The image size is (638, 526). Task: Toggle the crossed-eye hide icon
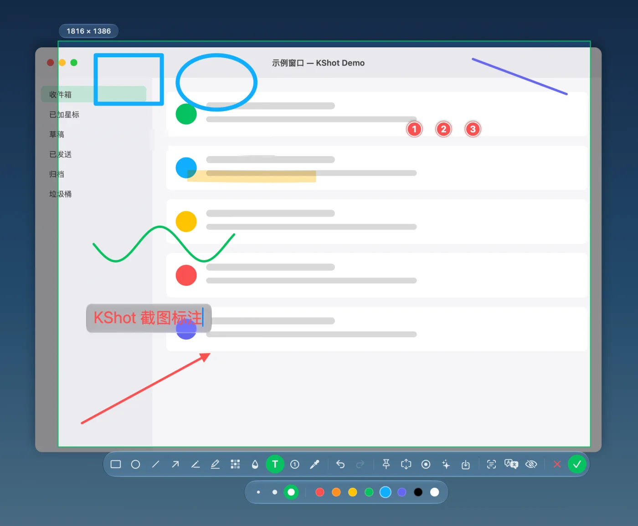[531, 464]
